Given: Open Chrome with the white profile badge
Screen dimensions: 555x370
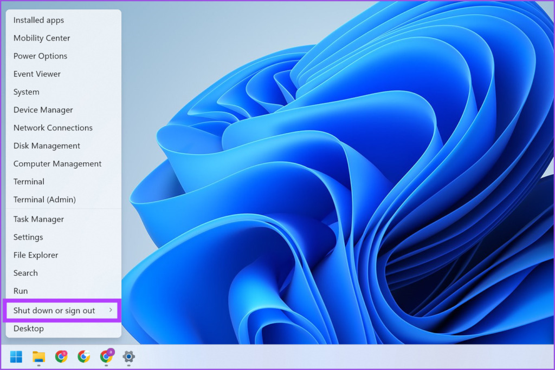Looking at the screenshot, I should coord(83,356).
